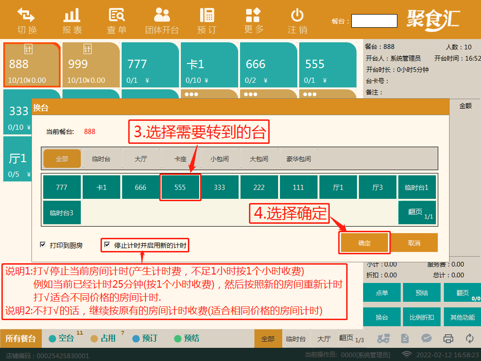Choose table 厅1 in the 换台 dialog
Viewport: 481px width, 361px height.
[x=338, y=187]
